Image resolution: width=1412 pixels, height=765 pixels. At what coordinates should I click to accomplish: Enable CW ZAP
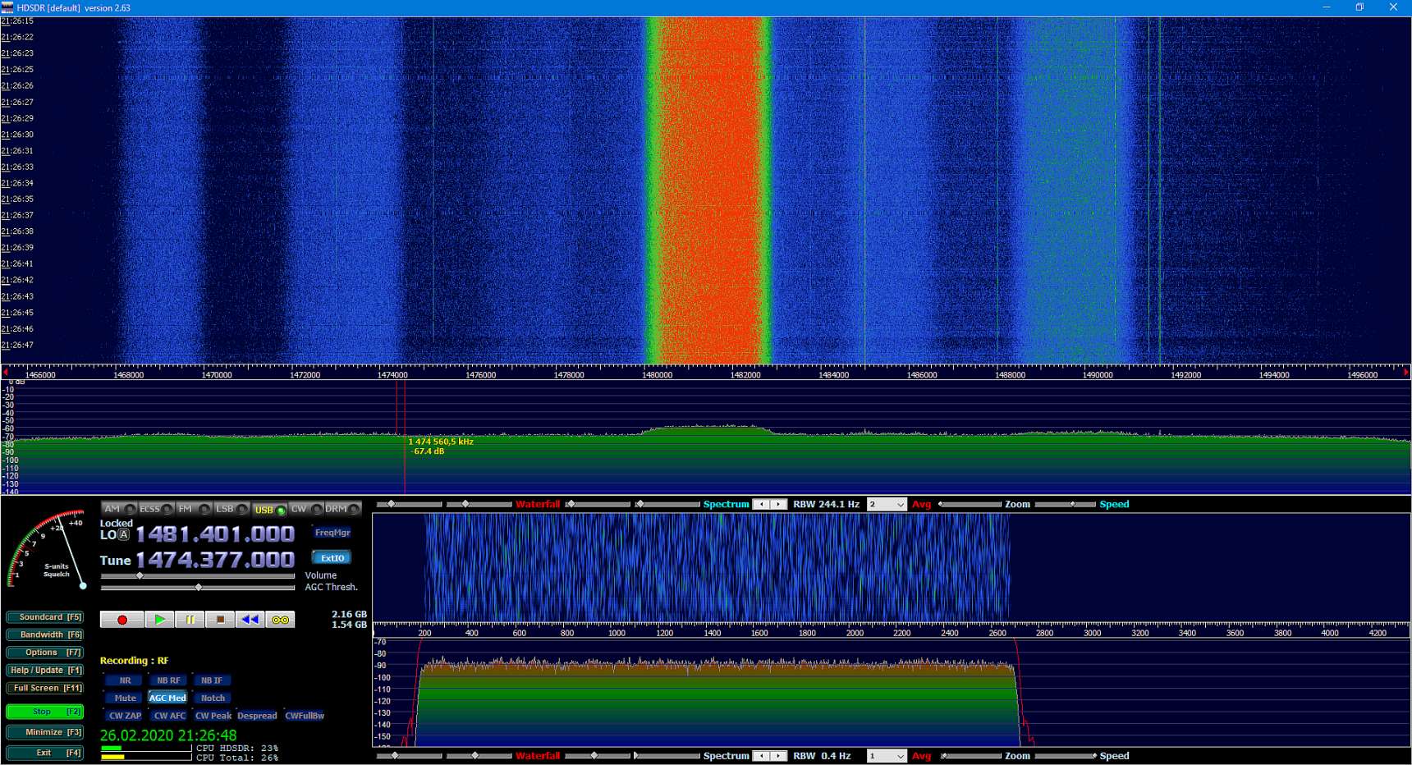tap(125, 716)
